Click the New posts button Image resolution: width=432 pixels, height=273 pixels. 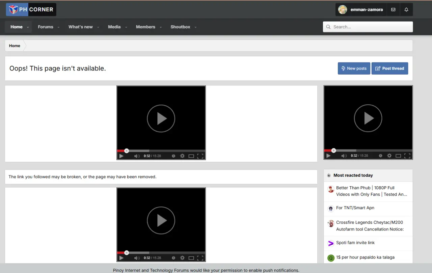pos(354,69)
